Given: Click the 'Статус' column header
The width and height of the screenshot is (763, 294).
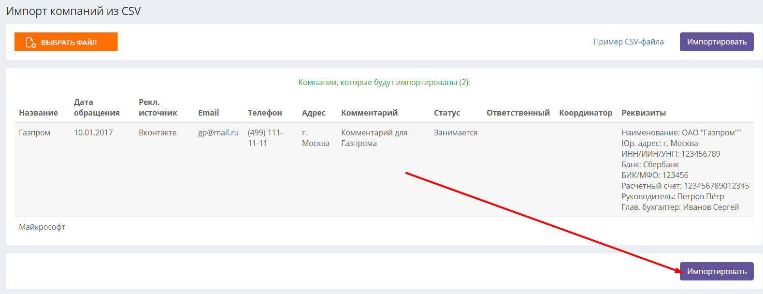Looking at the screenshot, I should 446,113.
